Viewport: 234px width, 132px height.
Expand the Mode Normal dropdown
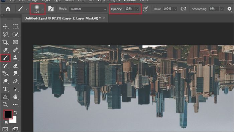coord(88,9)
